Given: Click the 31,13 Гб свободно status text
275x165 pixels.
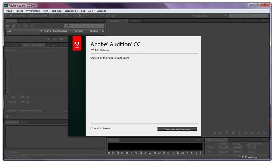Looking at the screenshot, I should click(249, 157).
